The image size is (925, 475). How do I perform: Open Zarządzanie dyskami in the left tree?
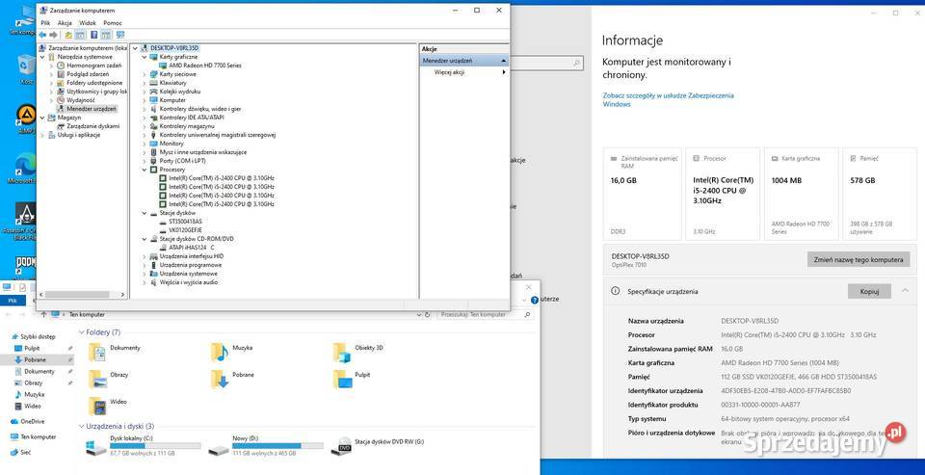coord(92,126)
